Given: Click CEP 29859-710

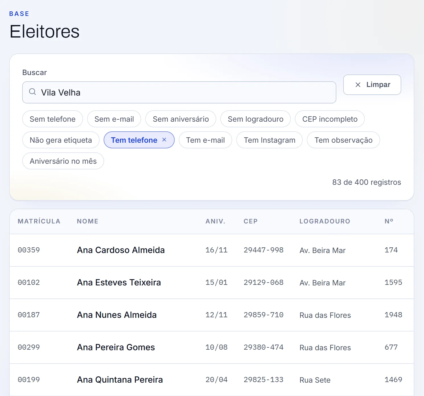Looking at the screenshot, I should [264, 315].
